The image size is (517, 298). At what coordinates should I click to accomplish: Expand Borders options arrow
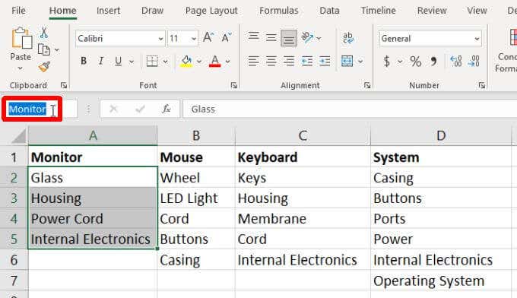[165, 62]
